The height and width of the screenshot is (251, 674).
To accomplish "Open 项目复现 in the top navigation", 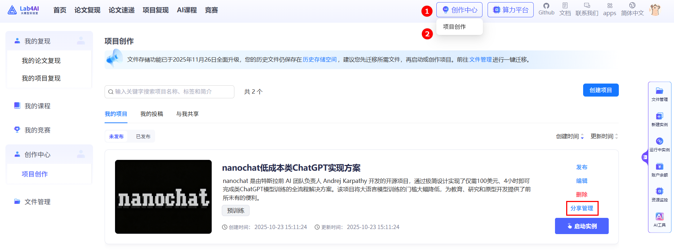I will pos(155,10).
